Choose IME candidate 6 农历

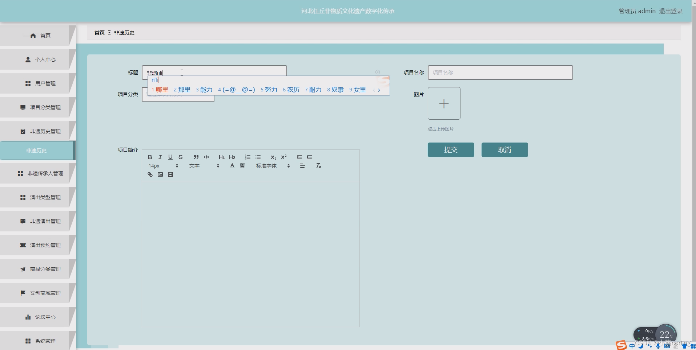(291, 90)
